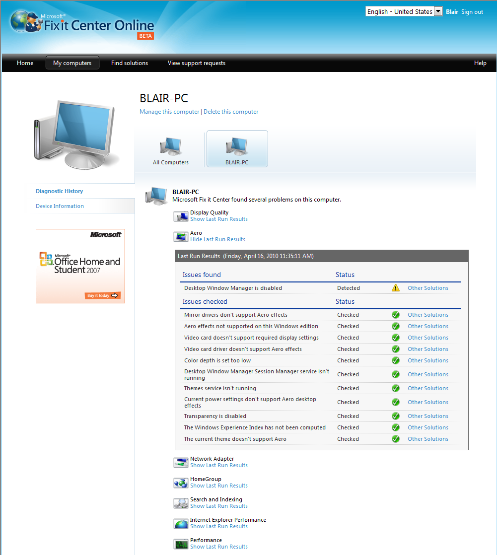This screenshot has height=555, width=497.
Task: Open Other Solutions for Session Manager service row
Action: pos(427,374)
